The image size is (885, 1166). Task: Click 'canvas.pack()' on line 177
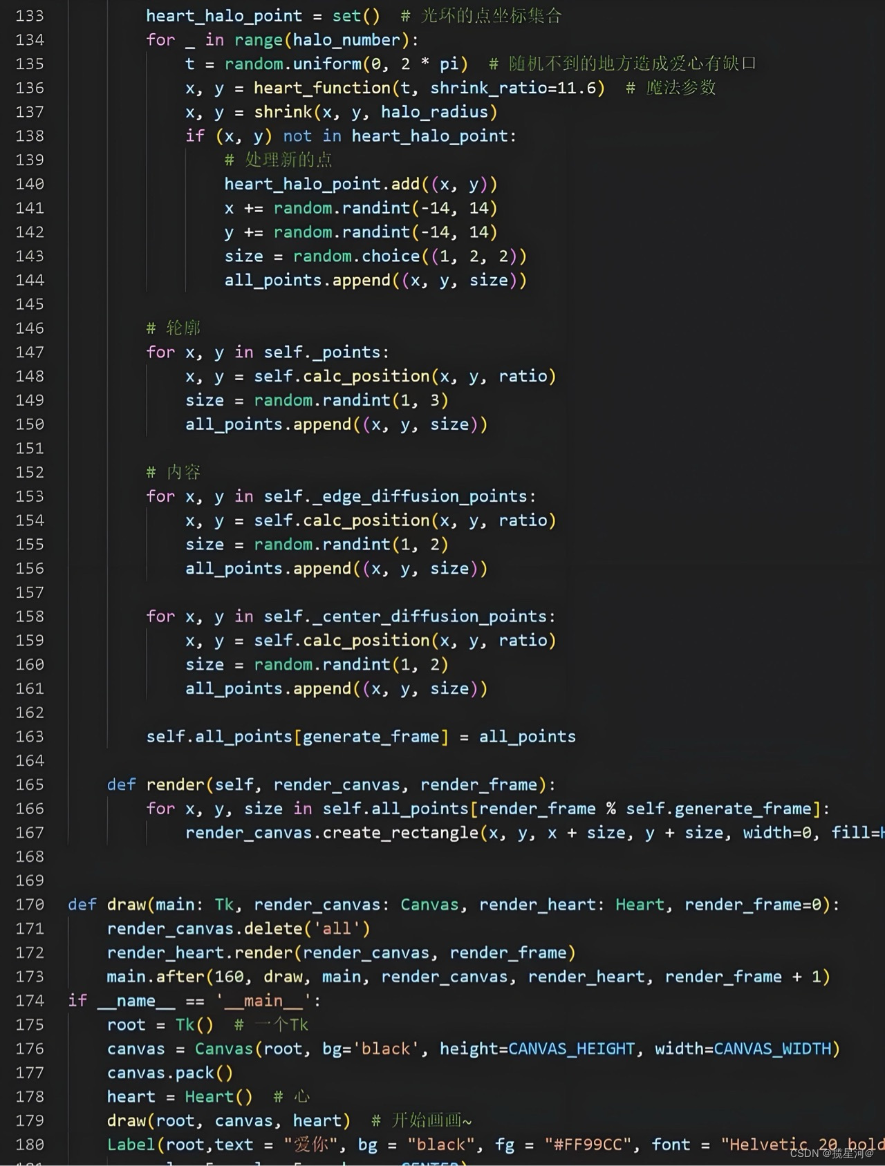click(x=170, y=1073)
